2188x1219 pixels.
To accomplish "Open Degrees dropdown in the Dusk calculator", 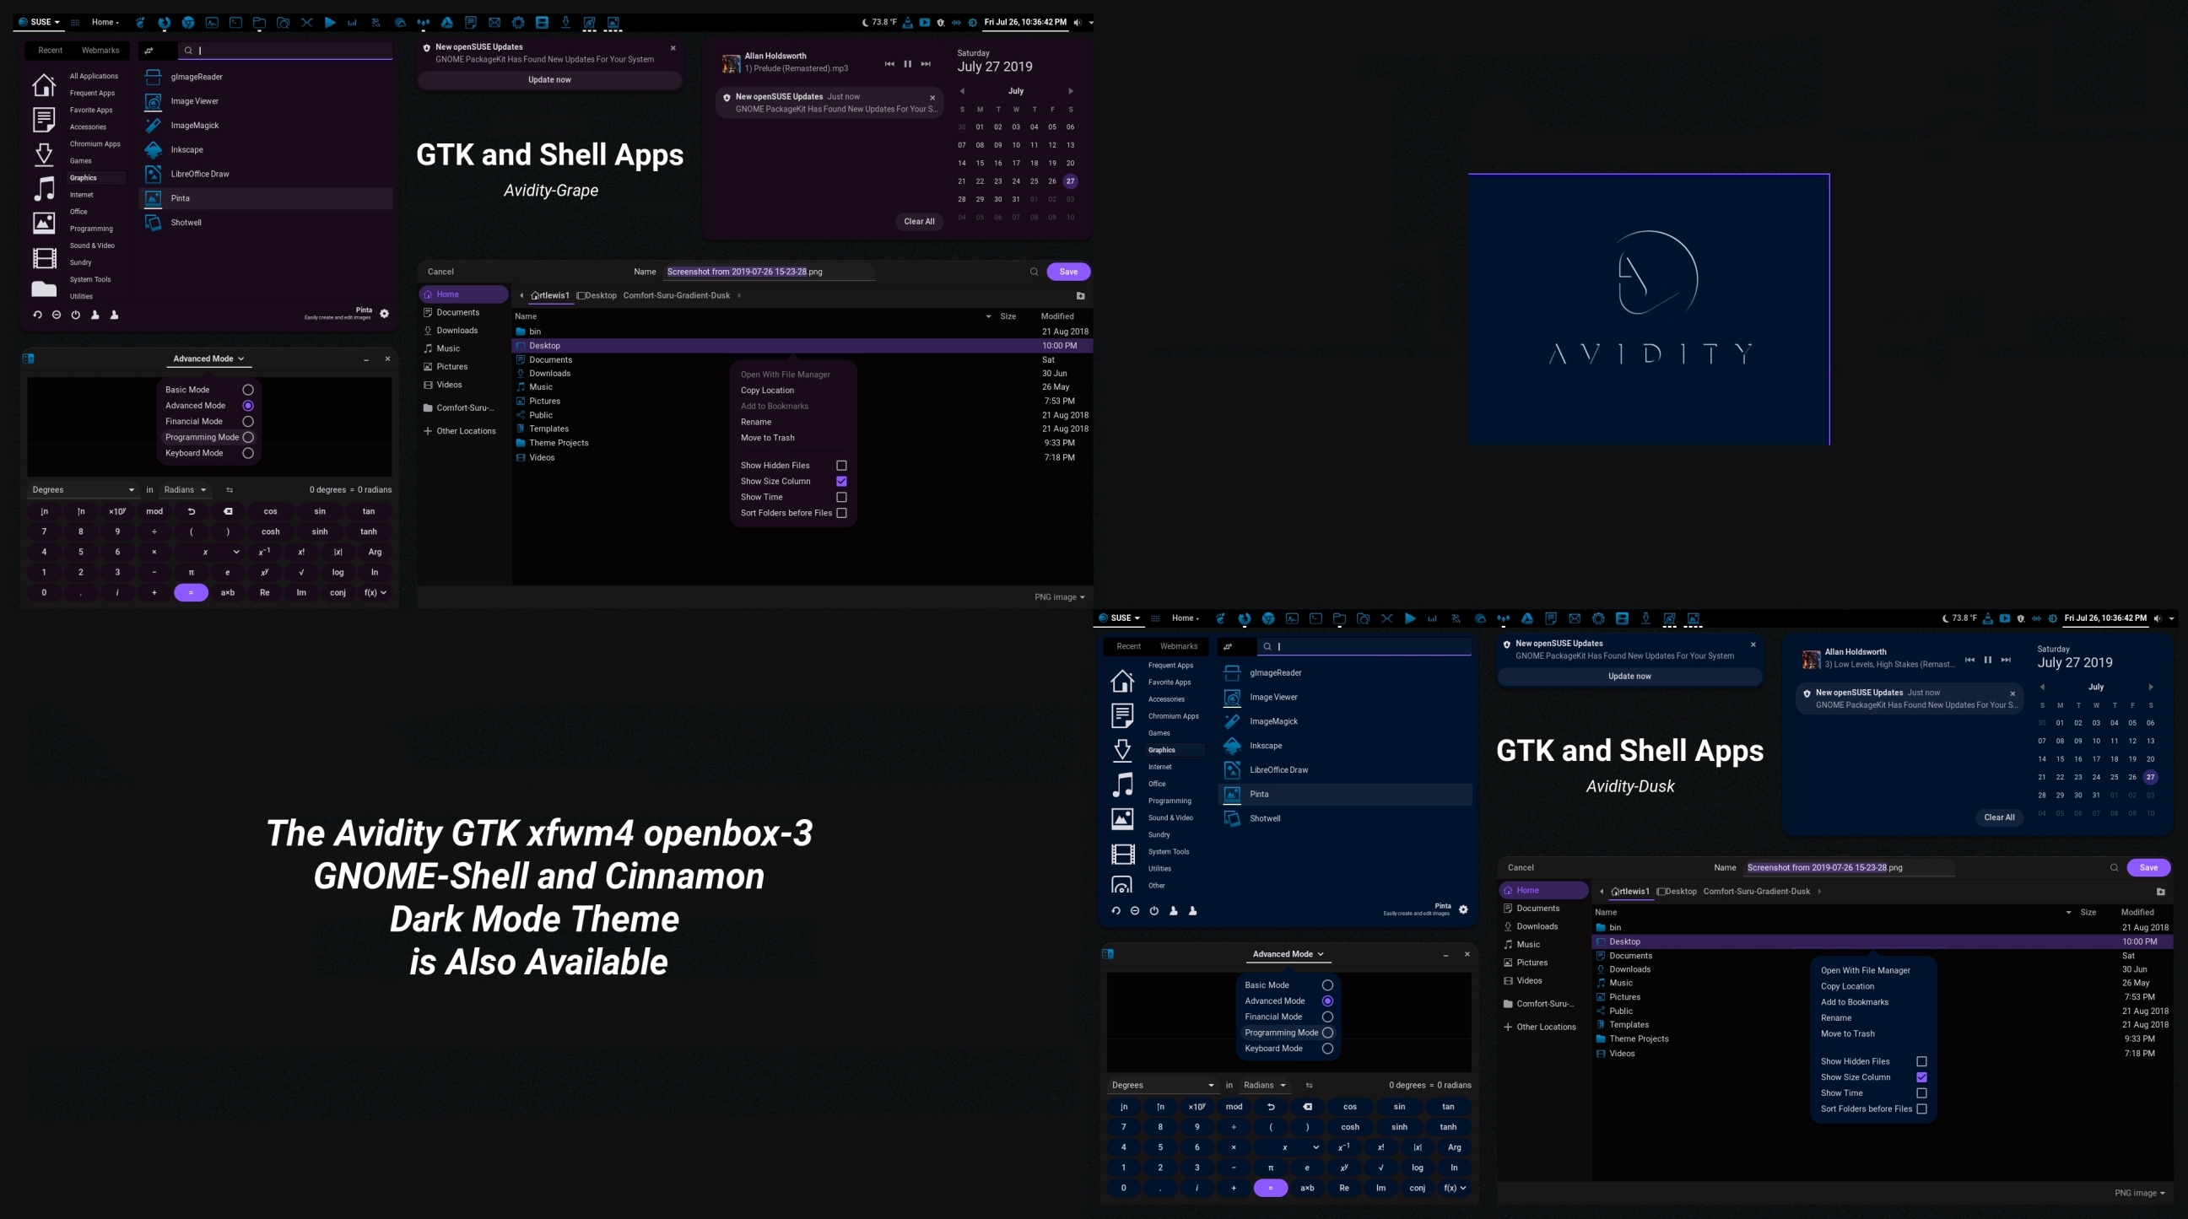I will [x=1163, y=1085].
